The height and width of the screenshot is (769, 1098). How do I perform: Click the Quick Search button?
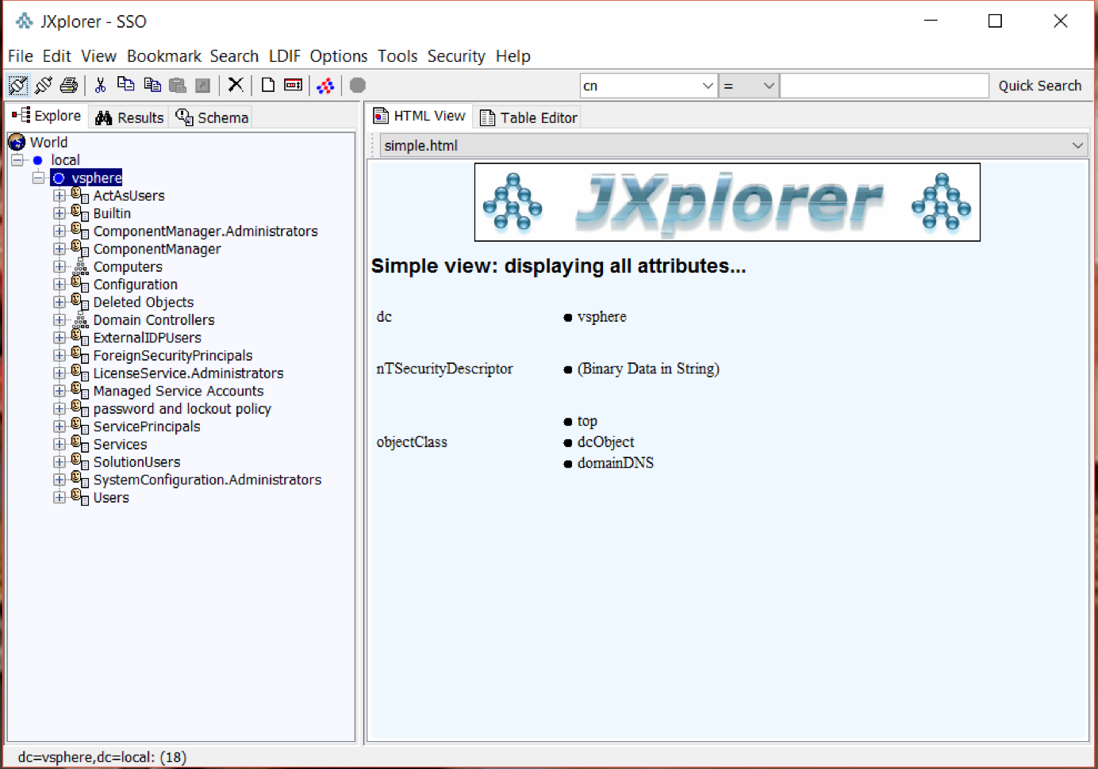[x=1039, y=86]
